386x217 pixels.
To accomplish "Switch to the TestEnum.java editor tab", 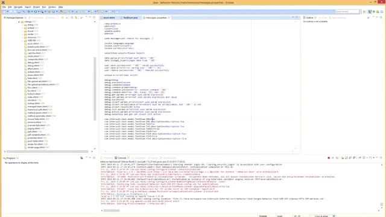I will pyautogui.click(x=130, y=17).
